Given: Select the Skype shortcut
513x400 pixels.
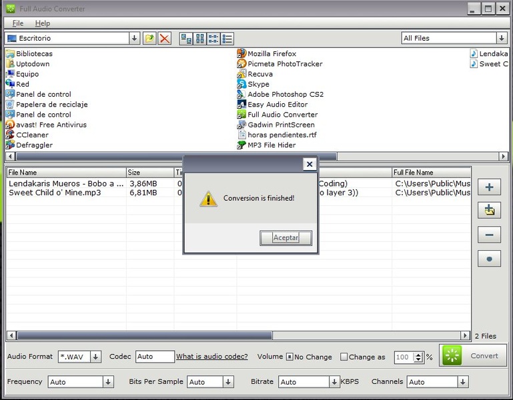Looking at the screenshot, I should click(x=253, y=84).
